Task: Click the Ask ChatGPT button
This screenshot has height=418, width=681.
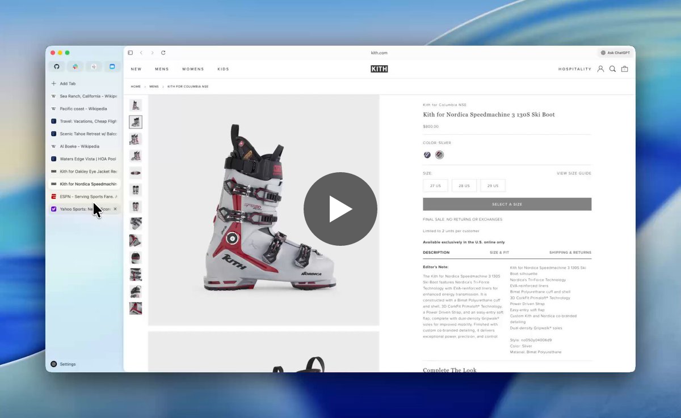Action: click(616, 53)
